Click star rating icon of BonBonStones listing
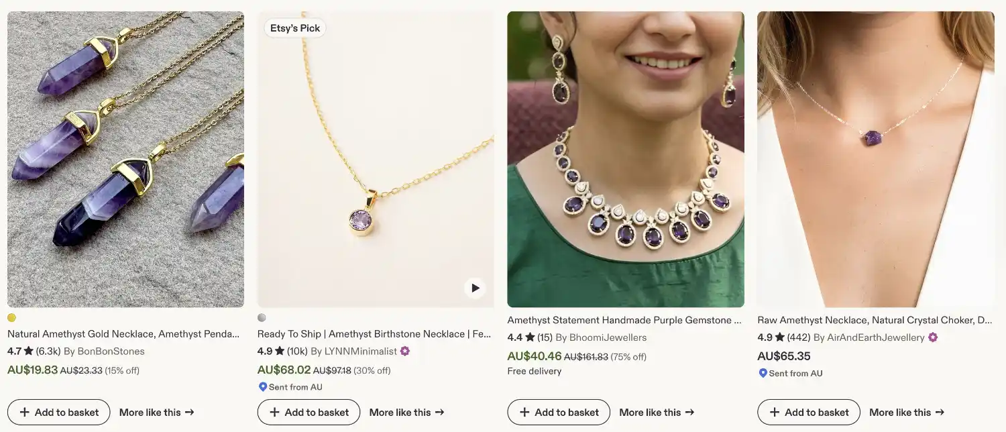 [x=29, y=351]
